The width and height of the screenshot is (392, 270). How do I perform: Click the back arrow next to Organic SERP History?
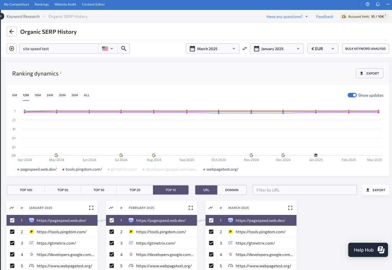tap(11, 32)
